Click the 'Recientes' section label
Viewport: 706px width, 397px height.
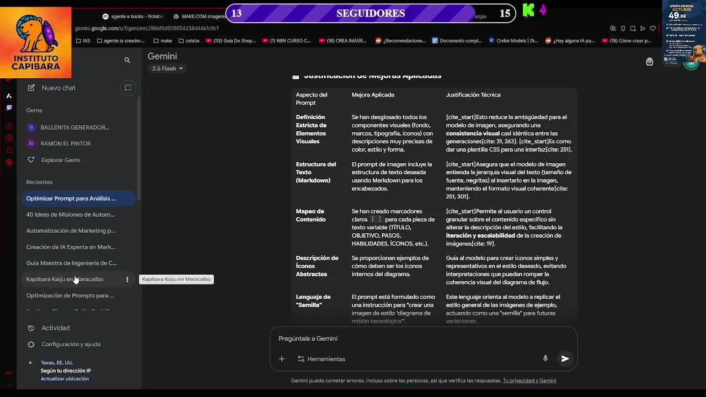pos(39,182)
